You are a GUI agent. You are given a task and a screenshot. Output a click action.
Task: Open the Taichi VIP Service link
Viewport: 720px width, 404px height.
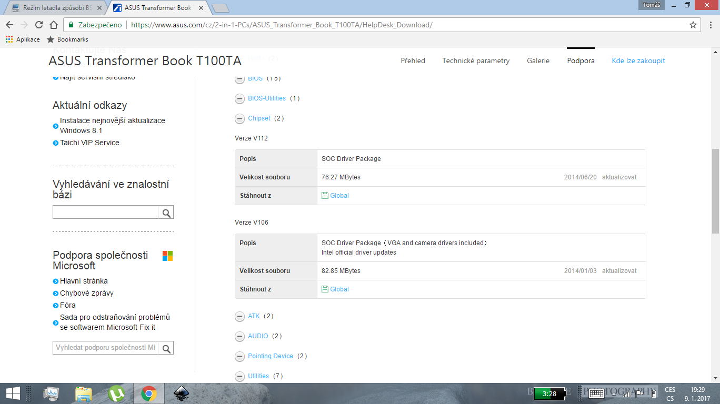[x=89, y=143]
